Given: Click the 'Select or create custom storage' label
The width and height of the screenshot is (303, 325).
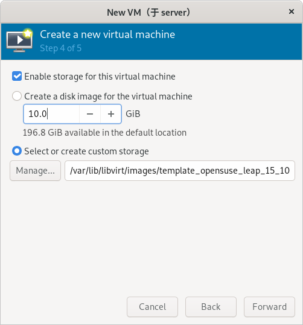Looking at the screenshot, I should 86,151.
